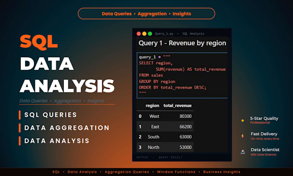Click the 'SELECT region,' code line
The height and width of the screenshot is (176, 293).
click(156, 63)
